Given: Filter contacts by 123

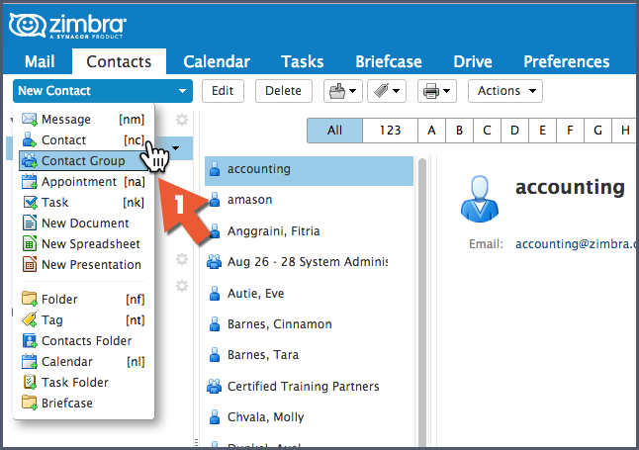Looking at the screenshot, I should tap(390, 131).
